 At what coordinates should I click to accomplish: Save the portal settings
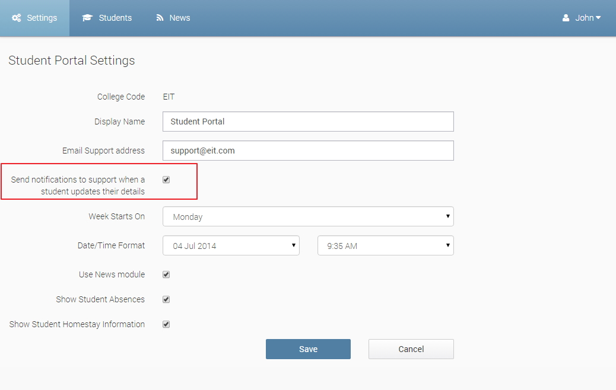coord(308,349)
